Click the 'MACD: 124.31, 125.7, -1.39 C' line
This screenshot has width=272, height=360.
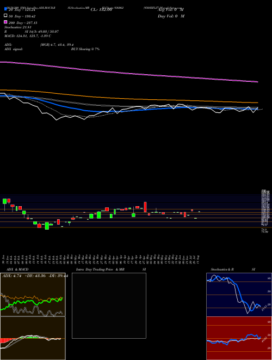point(28,36)
